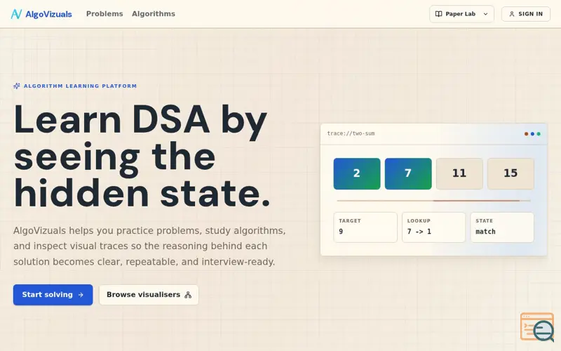
Task: Expand the Paper Lab theme dropdown chevron
Action: coord(485,14)
